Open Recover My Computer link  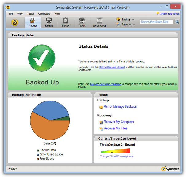coord(119,122)
